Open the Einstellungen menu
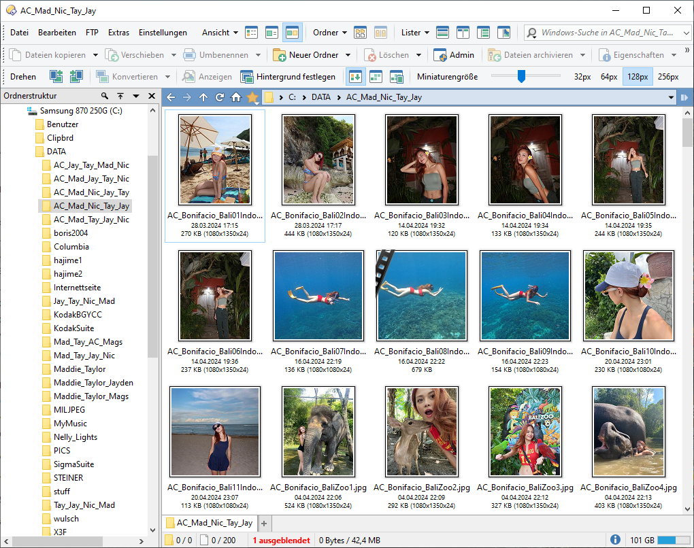The width and height of the screenshot is (694, 548). coord(163,33)
